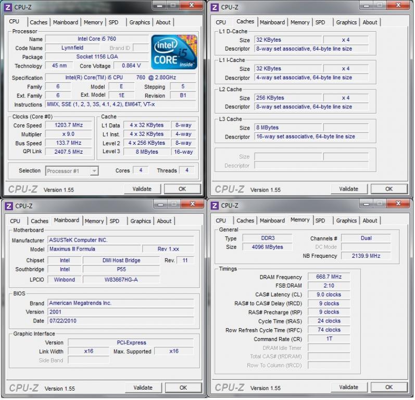Image resolution: width=415 pixels, height=400 pixels.
Task: Open SPD tab in the CPU window
Action: pos(114,22)
